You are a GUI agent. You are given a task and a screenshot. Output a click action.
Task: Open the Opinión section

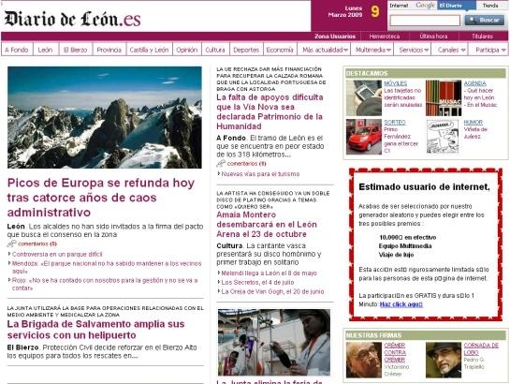click(x=187, y=50)
